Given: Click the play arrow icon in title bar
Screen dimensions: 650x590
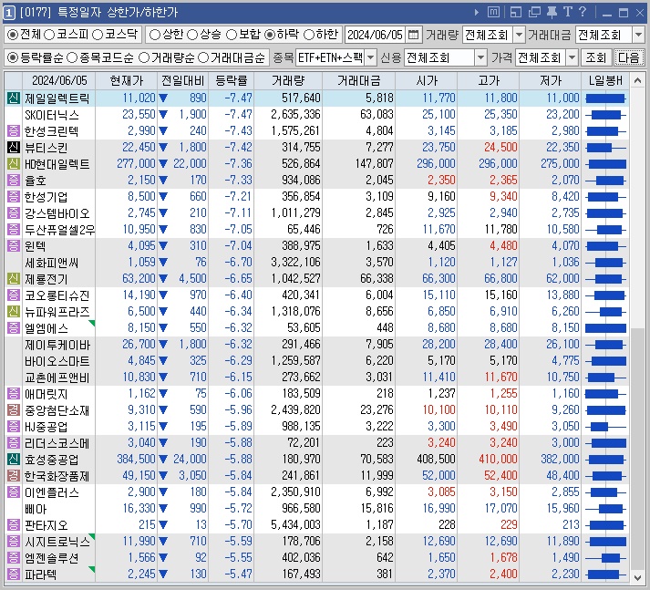Looking at the screenshot, I should [477, 13].
